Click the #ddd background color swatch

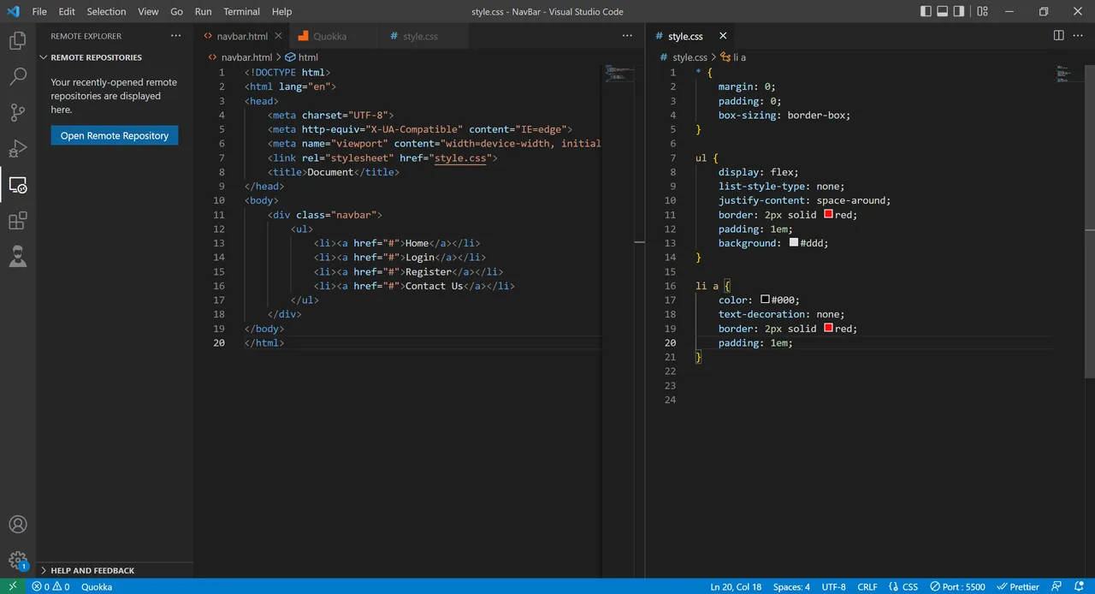pyautogui.click(x=794, y=242)
